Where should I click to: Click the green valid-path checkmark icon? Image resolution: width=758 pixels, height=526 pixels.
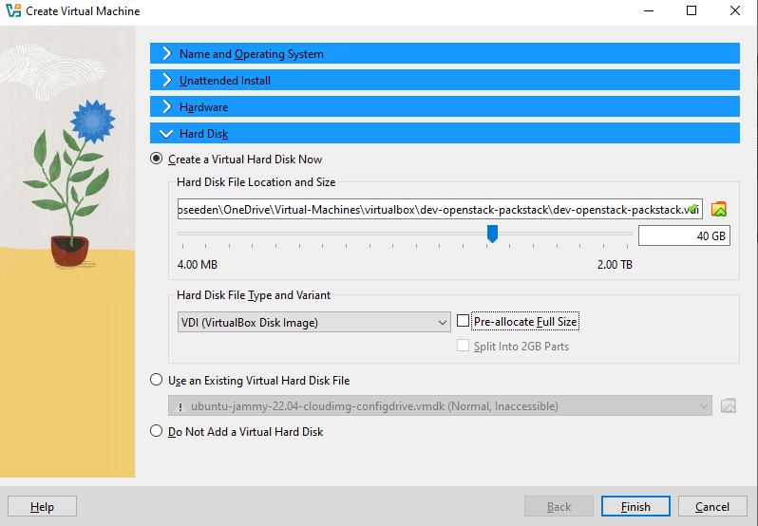point(693,209)
